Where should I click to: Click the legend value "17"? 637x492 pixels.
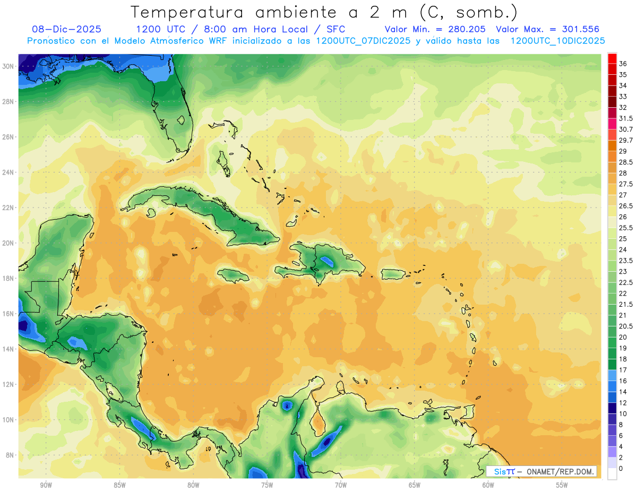click(x=623, y=370)
